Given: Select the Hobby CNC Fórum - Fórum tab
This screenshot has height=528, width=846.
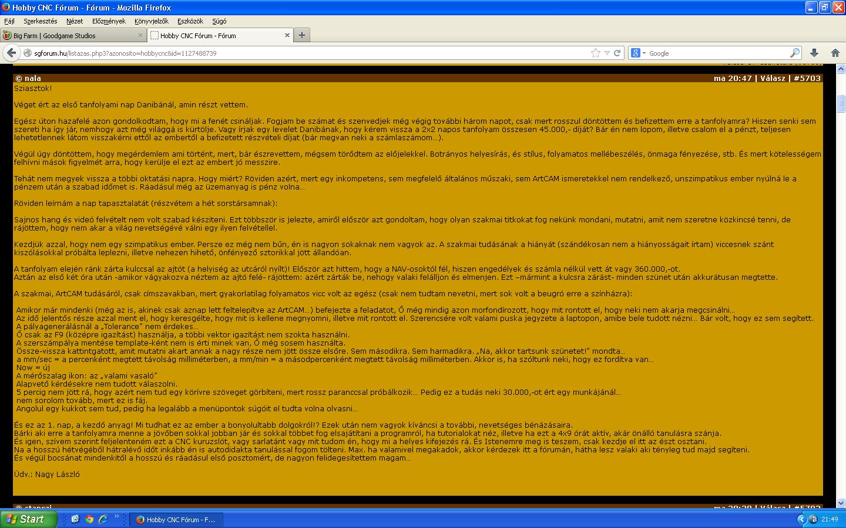Looking at the screenshot, I should [x=220, y=35].
